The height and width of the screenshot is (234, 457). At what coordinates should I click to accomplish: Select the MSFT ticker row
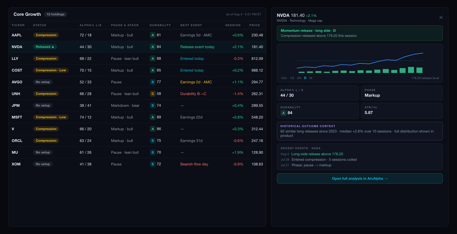pyautogui.click(x=137, y=117)
